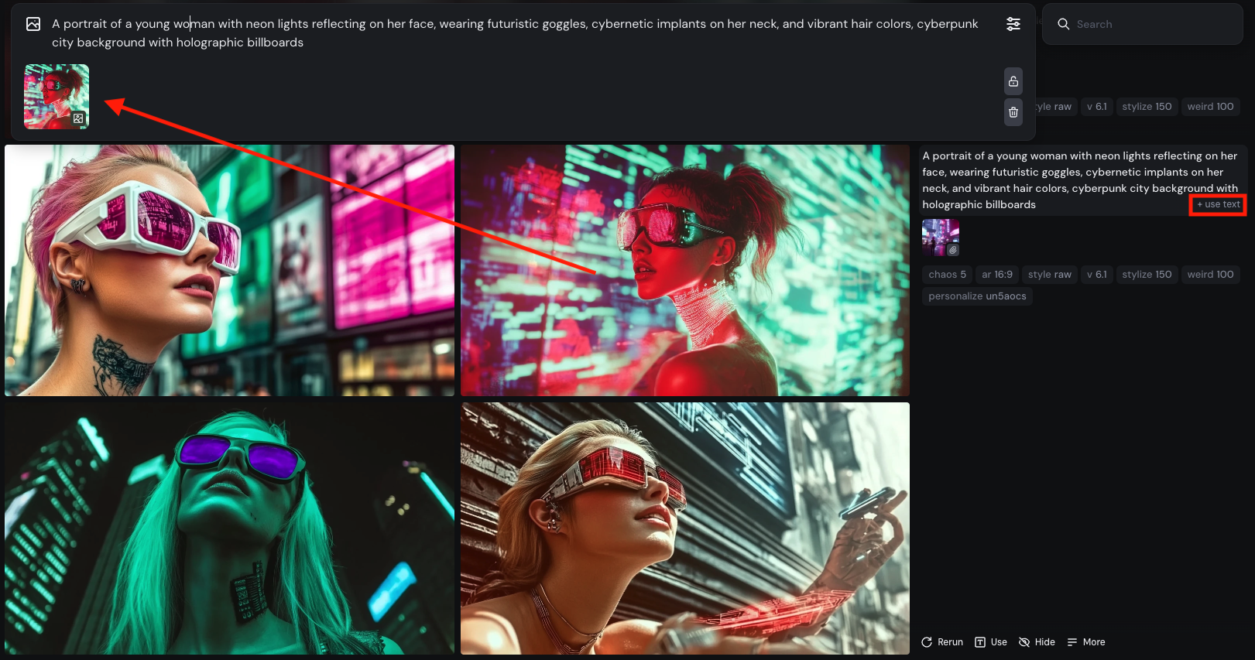Click the 'stylize 150' tag in lower parameter row

coord(1147,275)
